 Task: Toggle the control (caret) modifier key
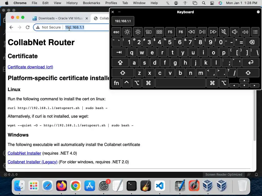(x=126, y=83)
